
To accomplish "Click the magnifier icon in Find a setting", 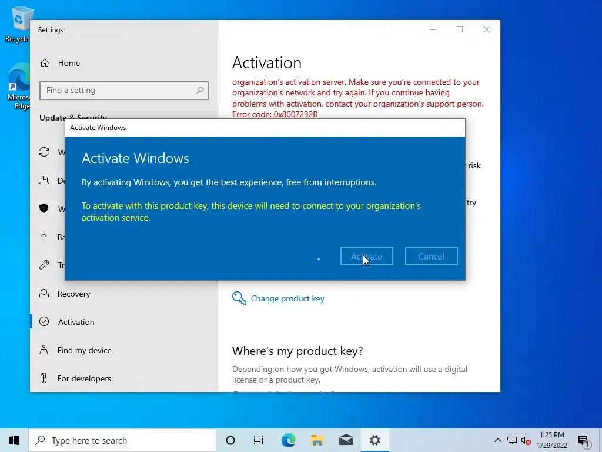I will [x=200, y=90].
